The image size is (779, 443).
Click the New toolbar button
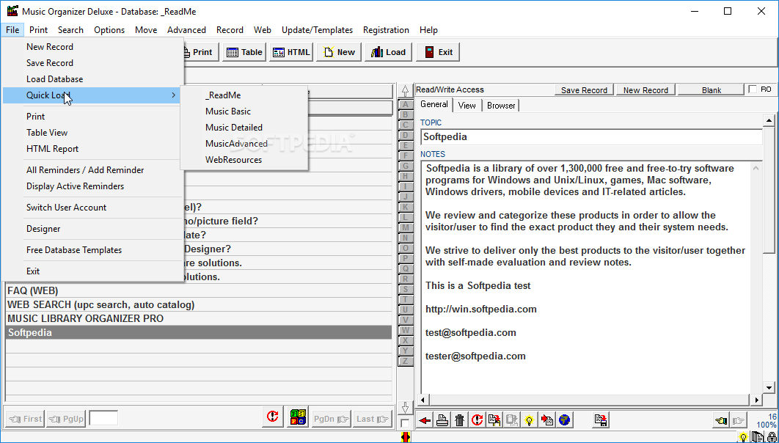pos(339,52)
